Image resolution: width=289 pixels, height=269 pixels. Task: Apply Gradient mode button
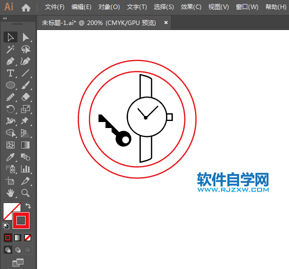pyautogui.click(x=17, y=238)
